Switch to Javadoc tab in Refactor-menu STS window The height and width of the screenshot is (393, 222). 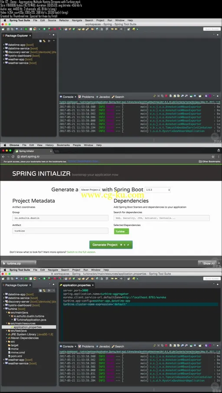coord(103,97)
